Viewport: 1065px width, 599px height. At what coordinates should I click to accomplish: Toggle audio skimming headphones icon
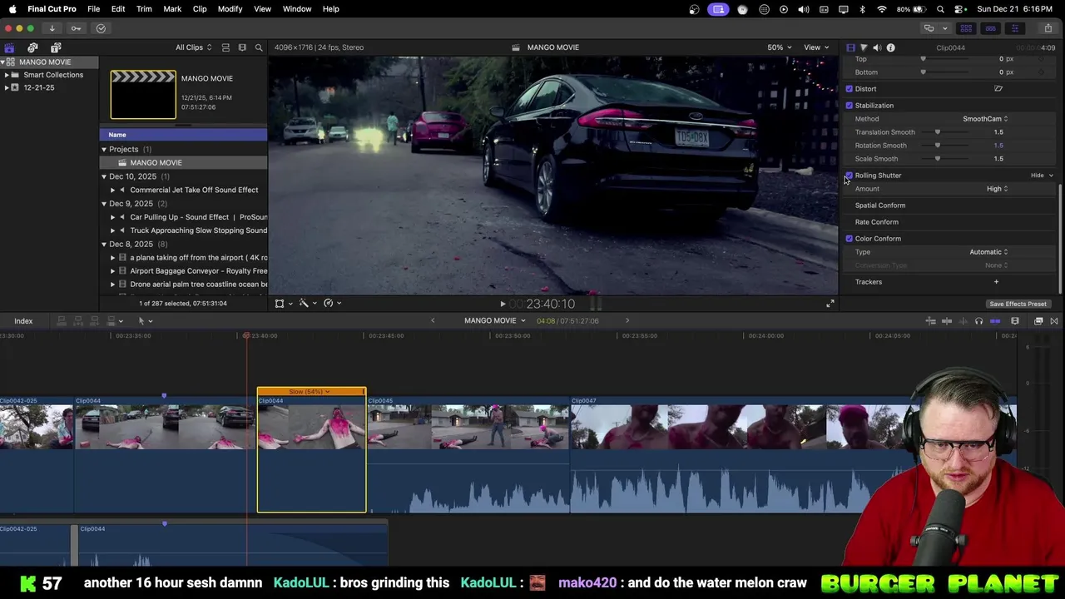[978, 321]
